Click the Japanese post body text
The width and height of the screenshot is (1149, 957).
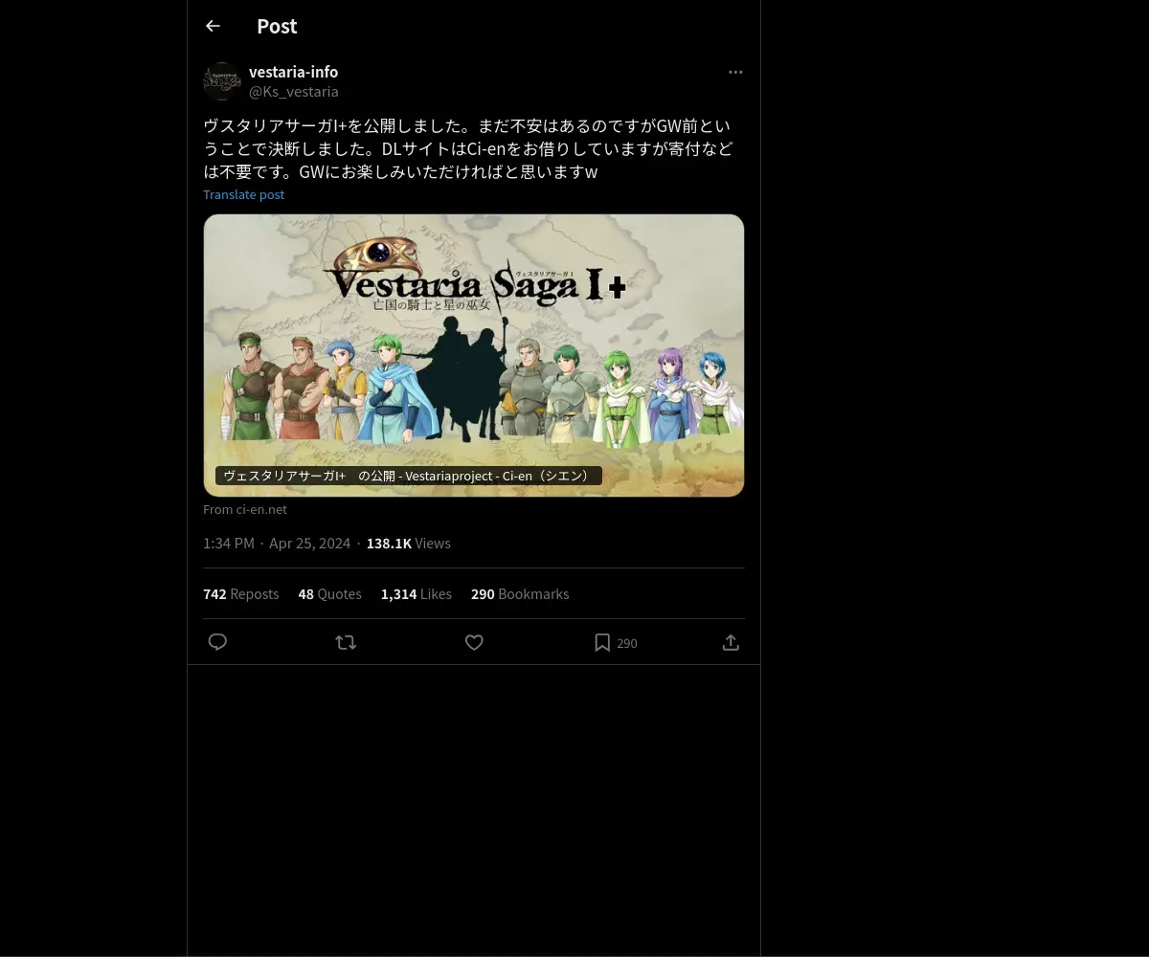pos(469,148)
